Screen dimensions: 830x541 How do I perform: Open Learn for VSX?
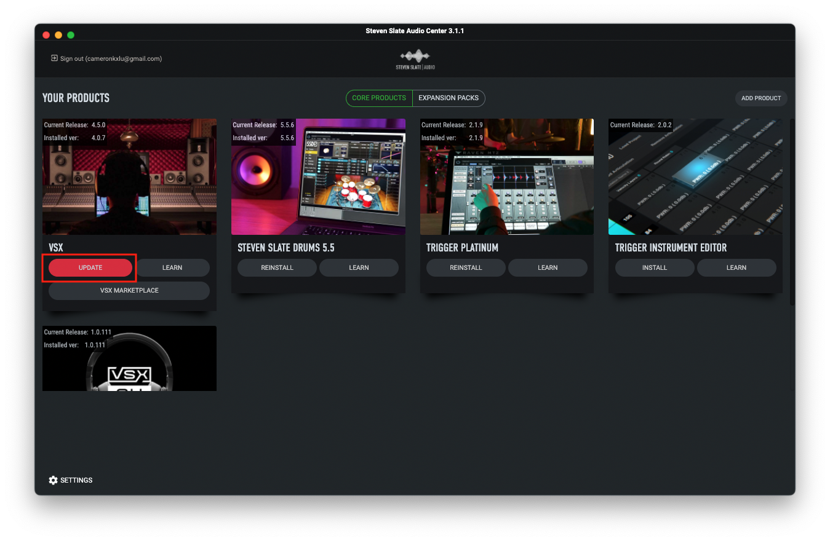172,267
